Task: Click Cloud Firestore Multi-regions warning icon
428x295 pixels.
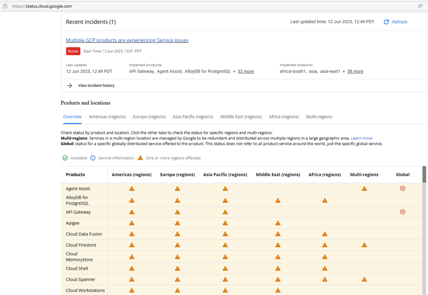Action: (364, 245)
